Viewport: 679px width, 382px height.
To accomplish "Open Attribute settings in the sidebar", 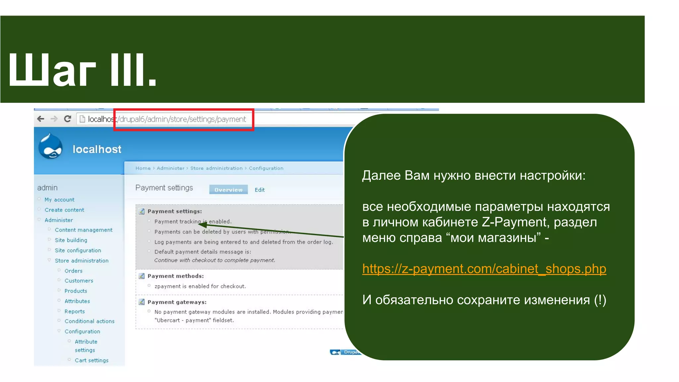I will click(86, 346).
